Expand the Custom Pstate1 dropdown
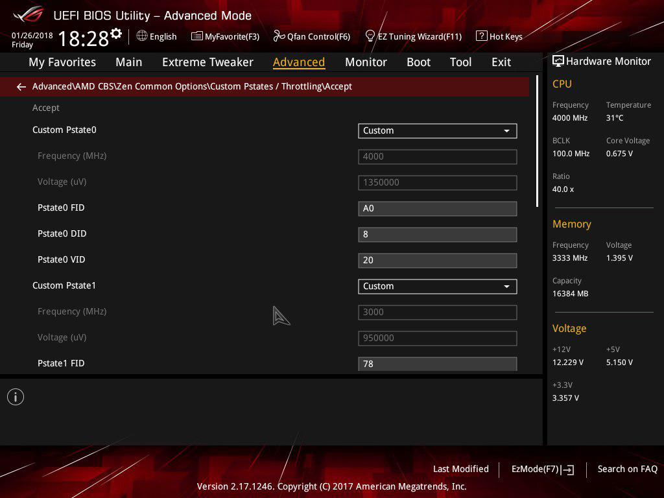 tap(438, 286)
